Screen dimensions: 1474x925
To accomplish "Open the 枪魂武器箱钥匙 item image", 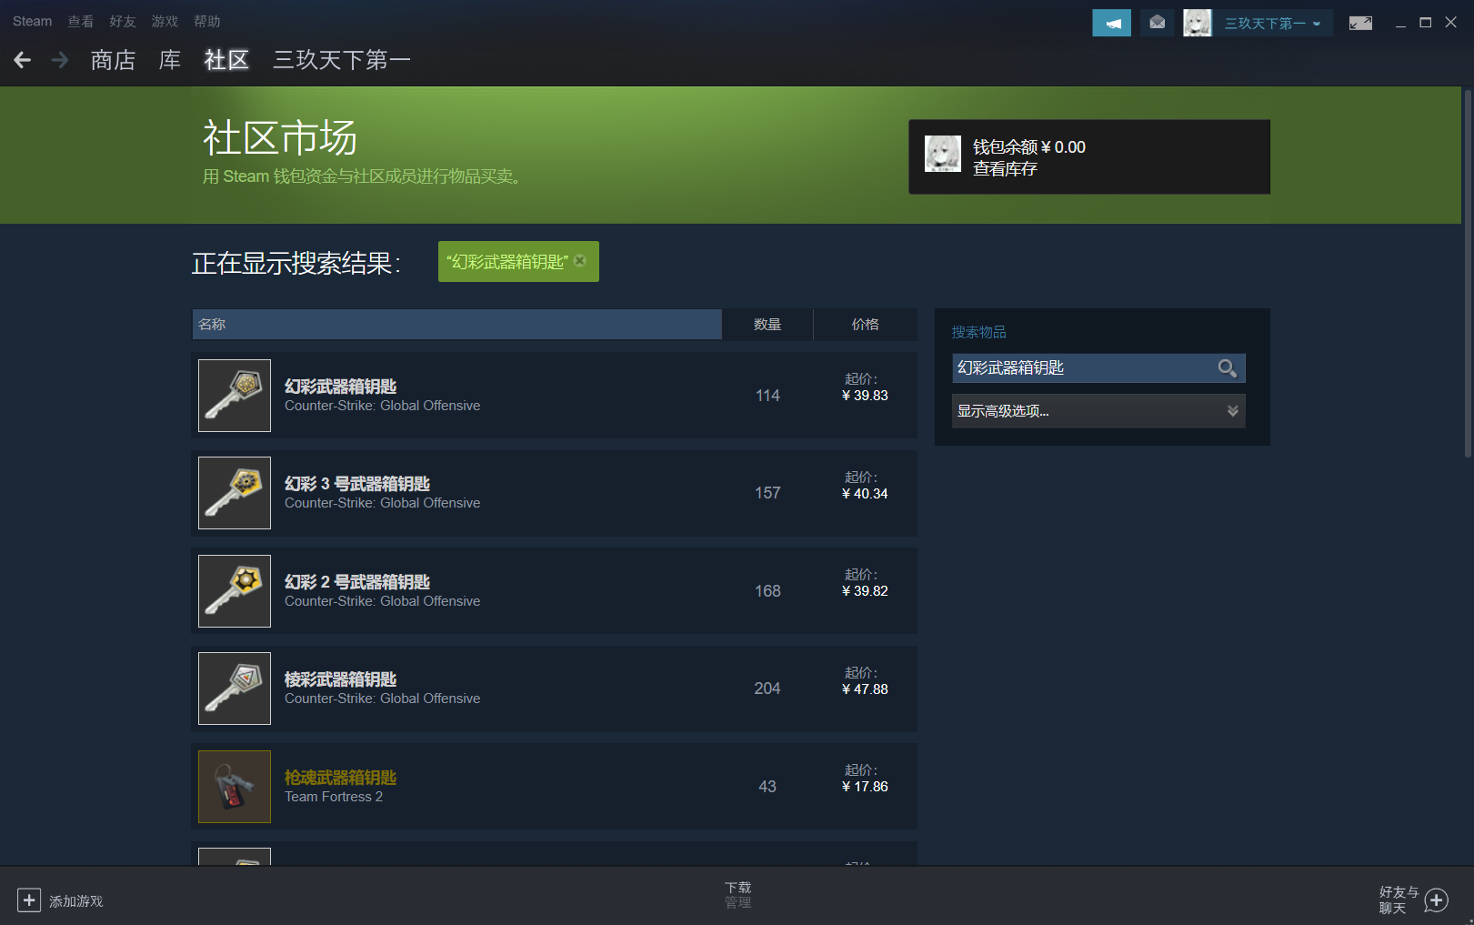I will 235,787.
